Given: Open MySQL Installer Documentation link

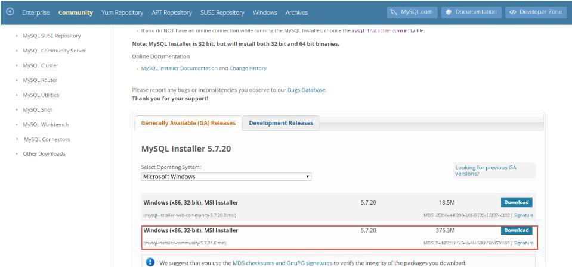Looking at the screenshot, I should point(179,68).
